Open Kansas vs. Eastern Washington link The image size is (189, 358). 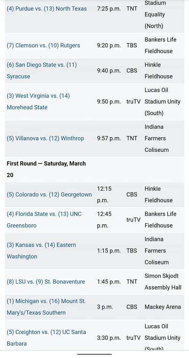(41, 251)
